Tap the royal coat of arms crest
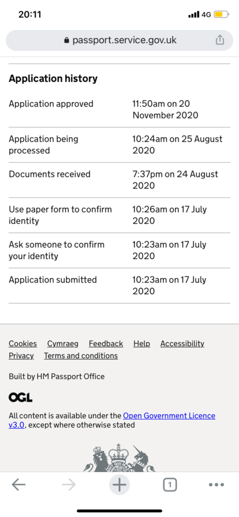 click(119, 458)
